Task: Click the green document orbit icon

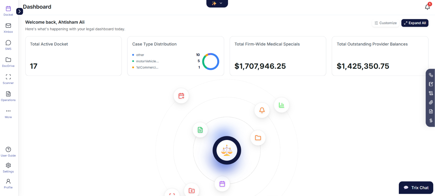Action: [x=200, y=130]
